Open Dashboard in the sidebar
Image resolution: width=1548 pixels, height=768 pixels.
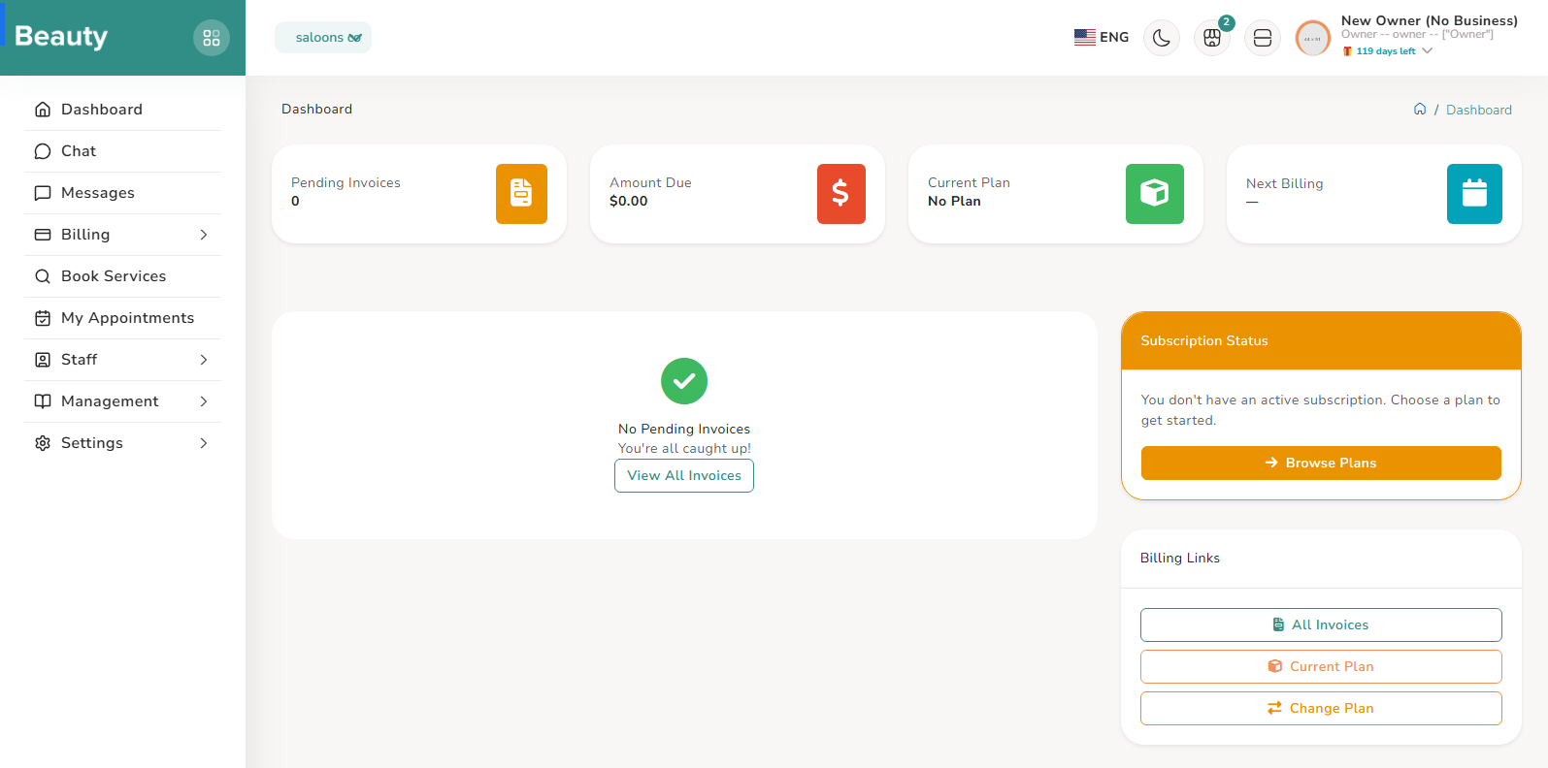tap(123, 110)
